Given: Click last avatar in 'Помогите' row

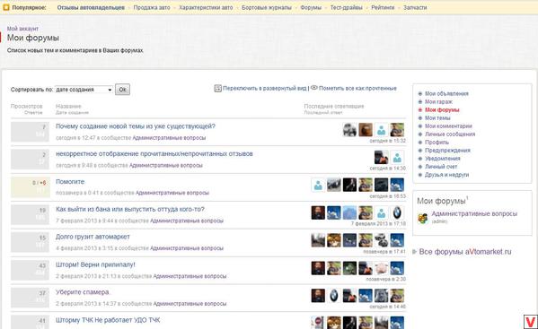Looking at the screenshot, I should coord(397,185).
